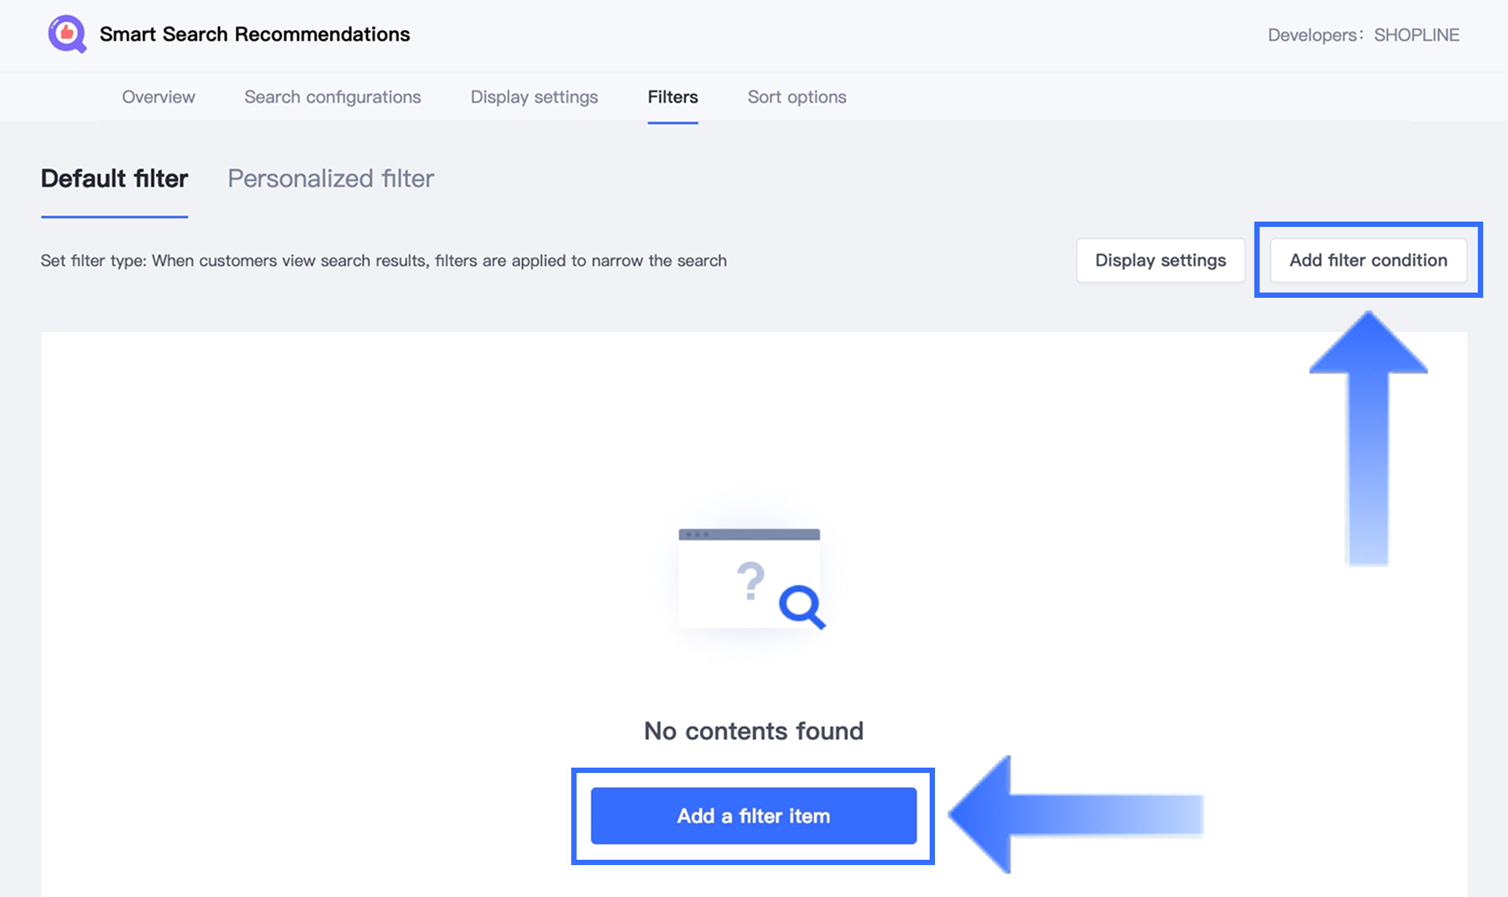Switch to Search configurations tab
This screenshot has width=1508, height=897.
coord(333,97)
